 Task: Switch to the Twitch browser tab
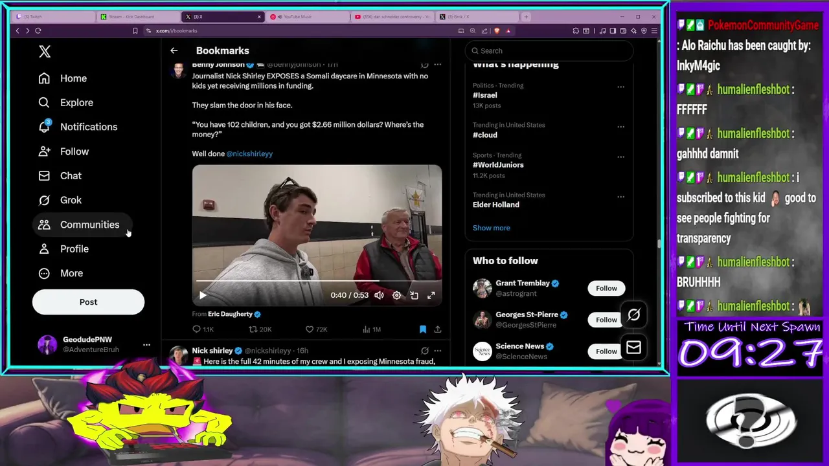(53, 17)
